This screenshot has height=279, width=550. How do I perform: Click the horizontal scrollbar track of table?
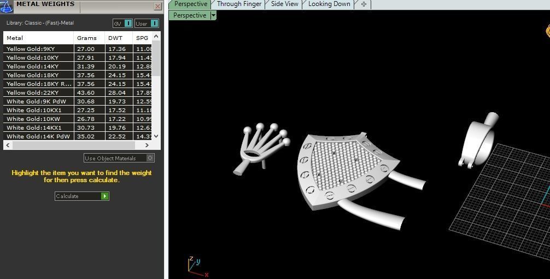(x=74, y=145)
